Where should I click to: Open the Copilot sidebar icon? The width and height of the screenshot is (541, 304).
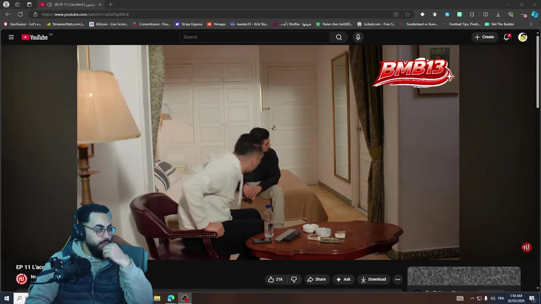(534, 14)
